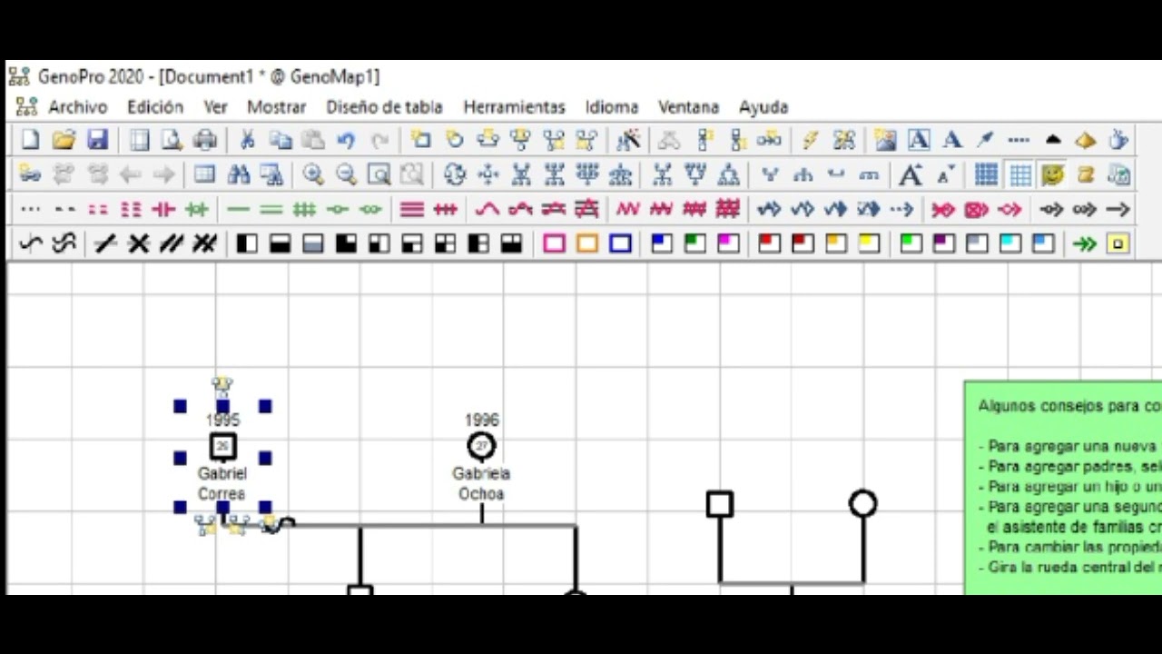Open the Herramientas menu

(514, 107)
